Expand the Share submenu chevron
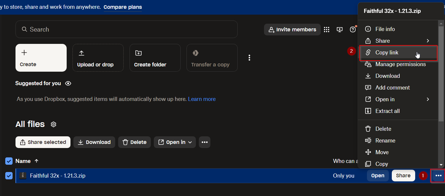The image size is (445, 196). [428, 41]
